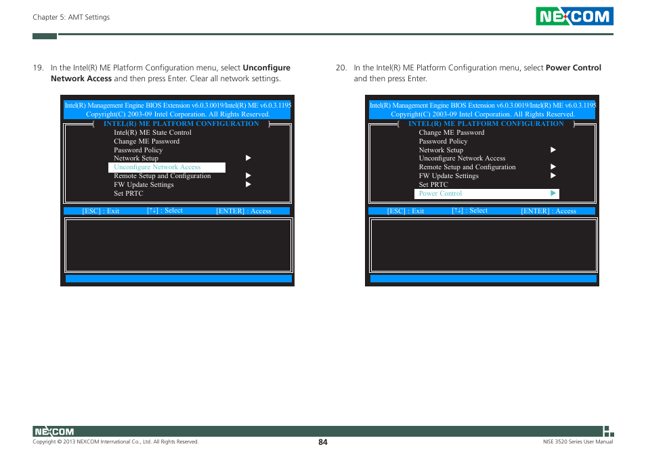This screenshot has height=455, width=646.
Task: Click the empty description box in right BIOS screen
Action: pos(483,245)
